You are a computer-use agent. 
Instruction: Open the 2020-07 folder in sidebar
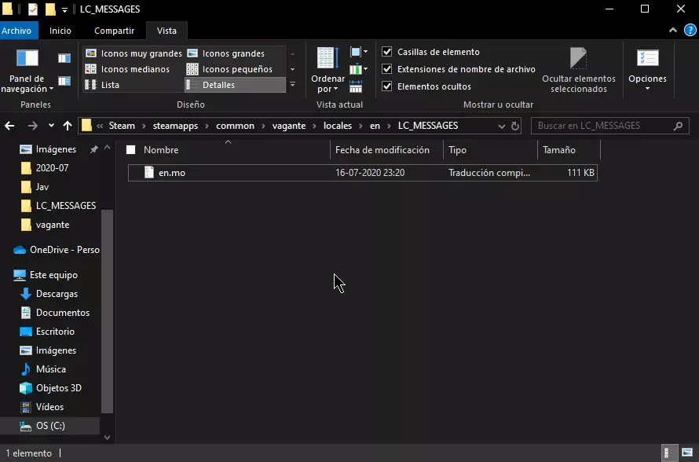(x=52, y=168)
